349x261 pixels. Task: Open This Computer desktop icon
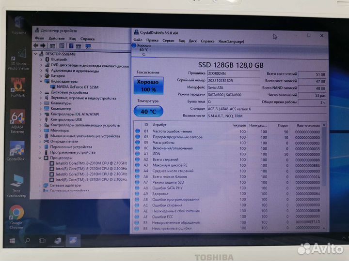[x=16, y=186]
